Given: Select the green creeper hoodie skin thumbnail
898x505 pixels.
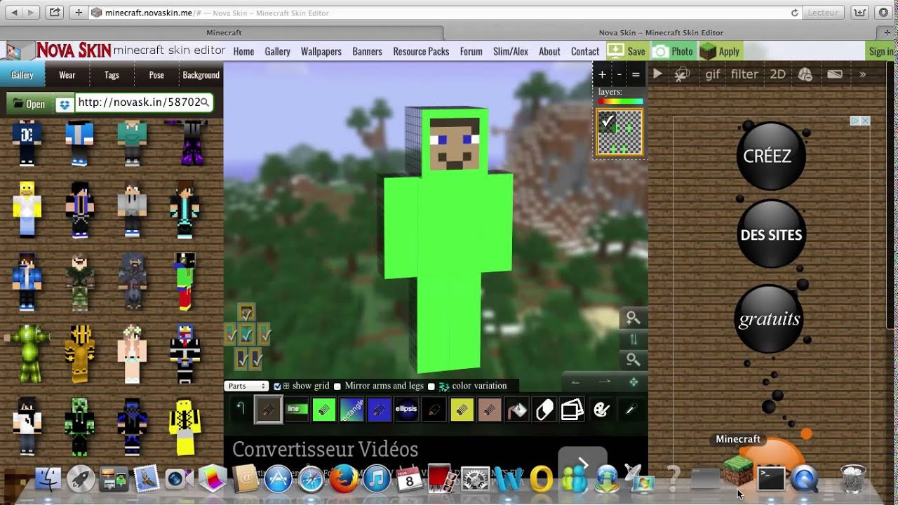Looking at the screenshot, I should click(x=79, y=426).
